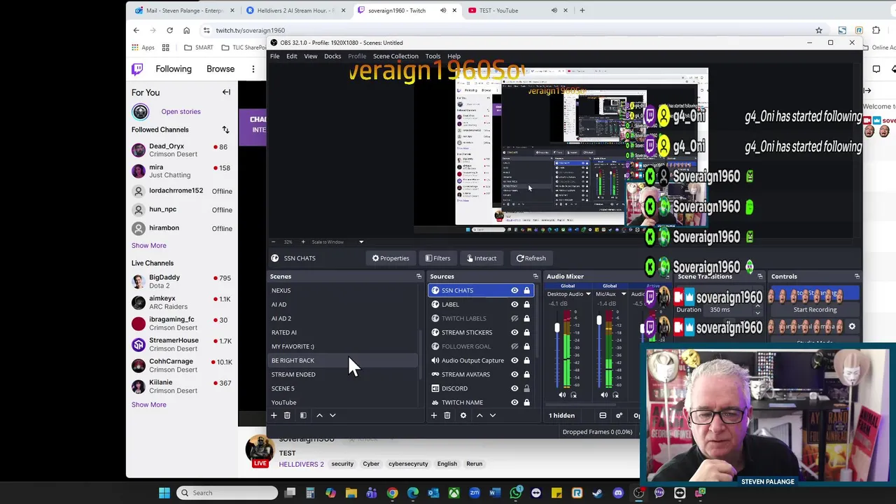Open OBS Edit menu
The height and width of the screenshot is (504, 896).
(291, 56)
